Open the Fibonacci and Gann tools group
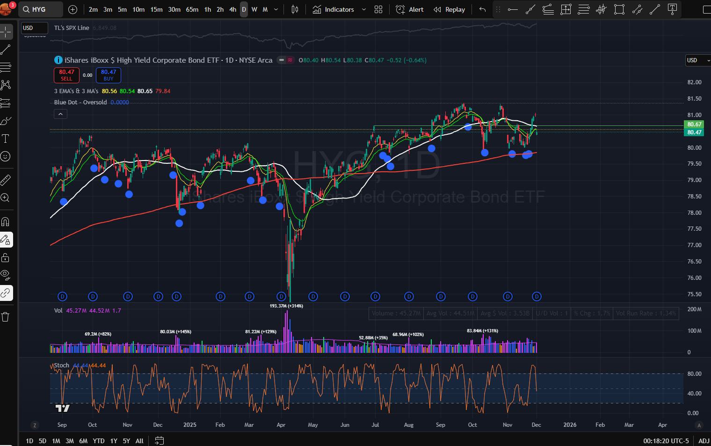The image size is (711, 446). click(6, 67)
